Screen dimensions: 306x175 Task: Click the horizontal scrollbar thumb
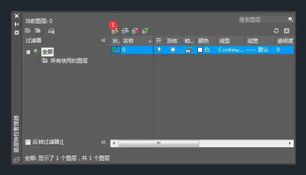[159, 144]
